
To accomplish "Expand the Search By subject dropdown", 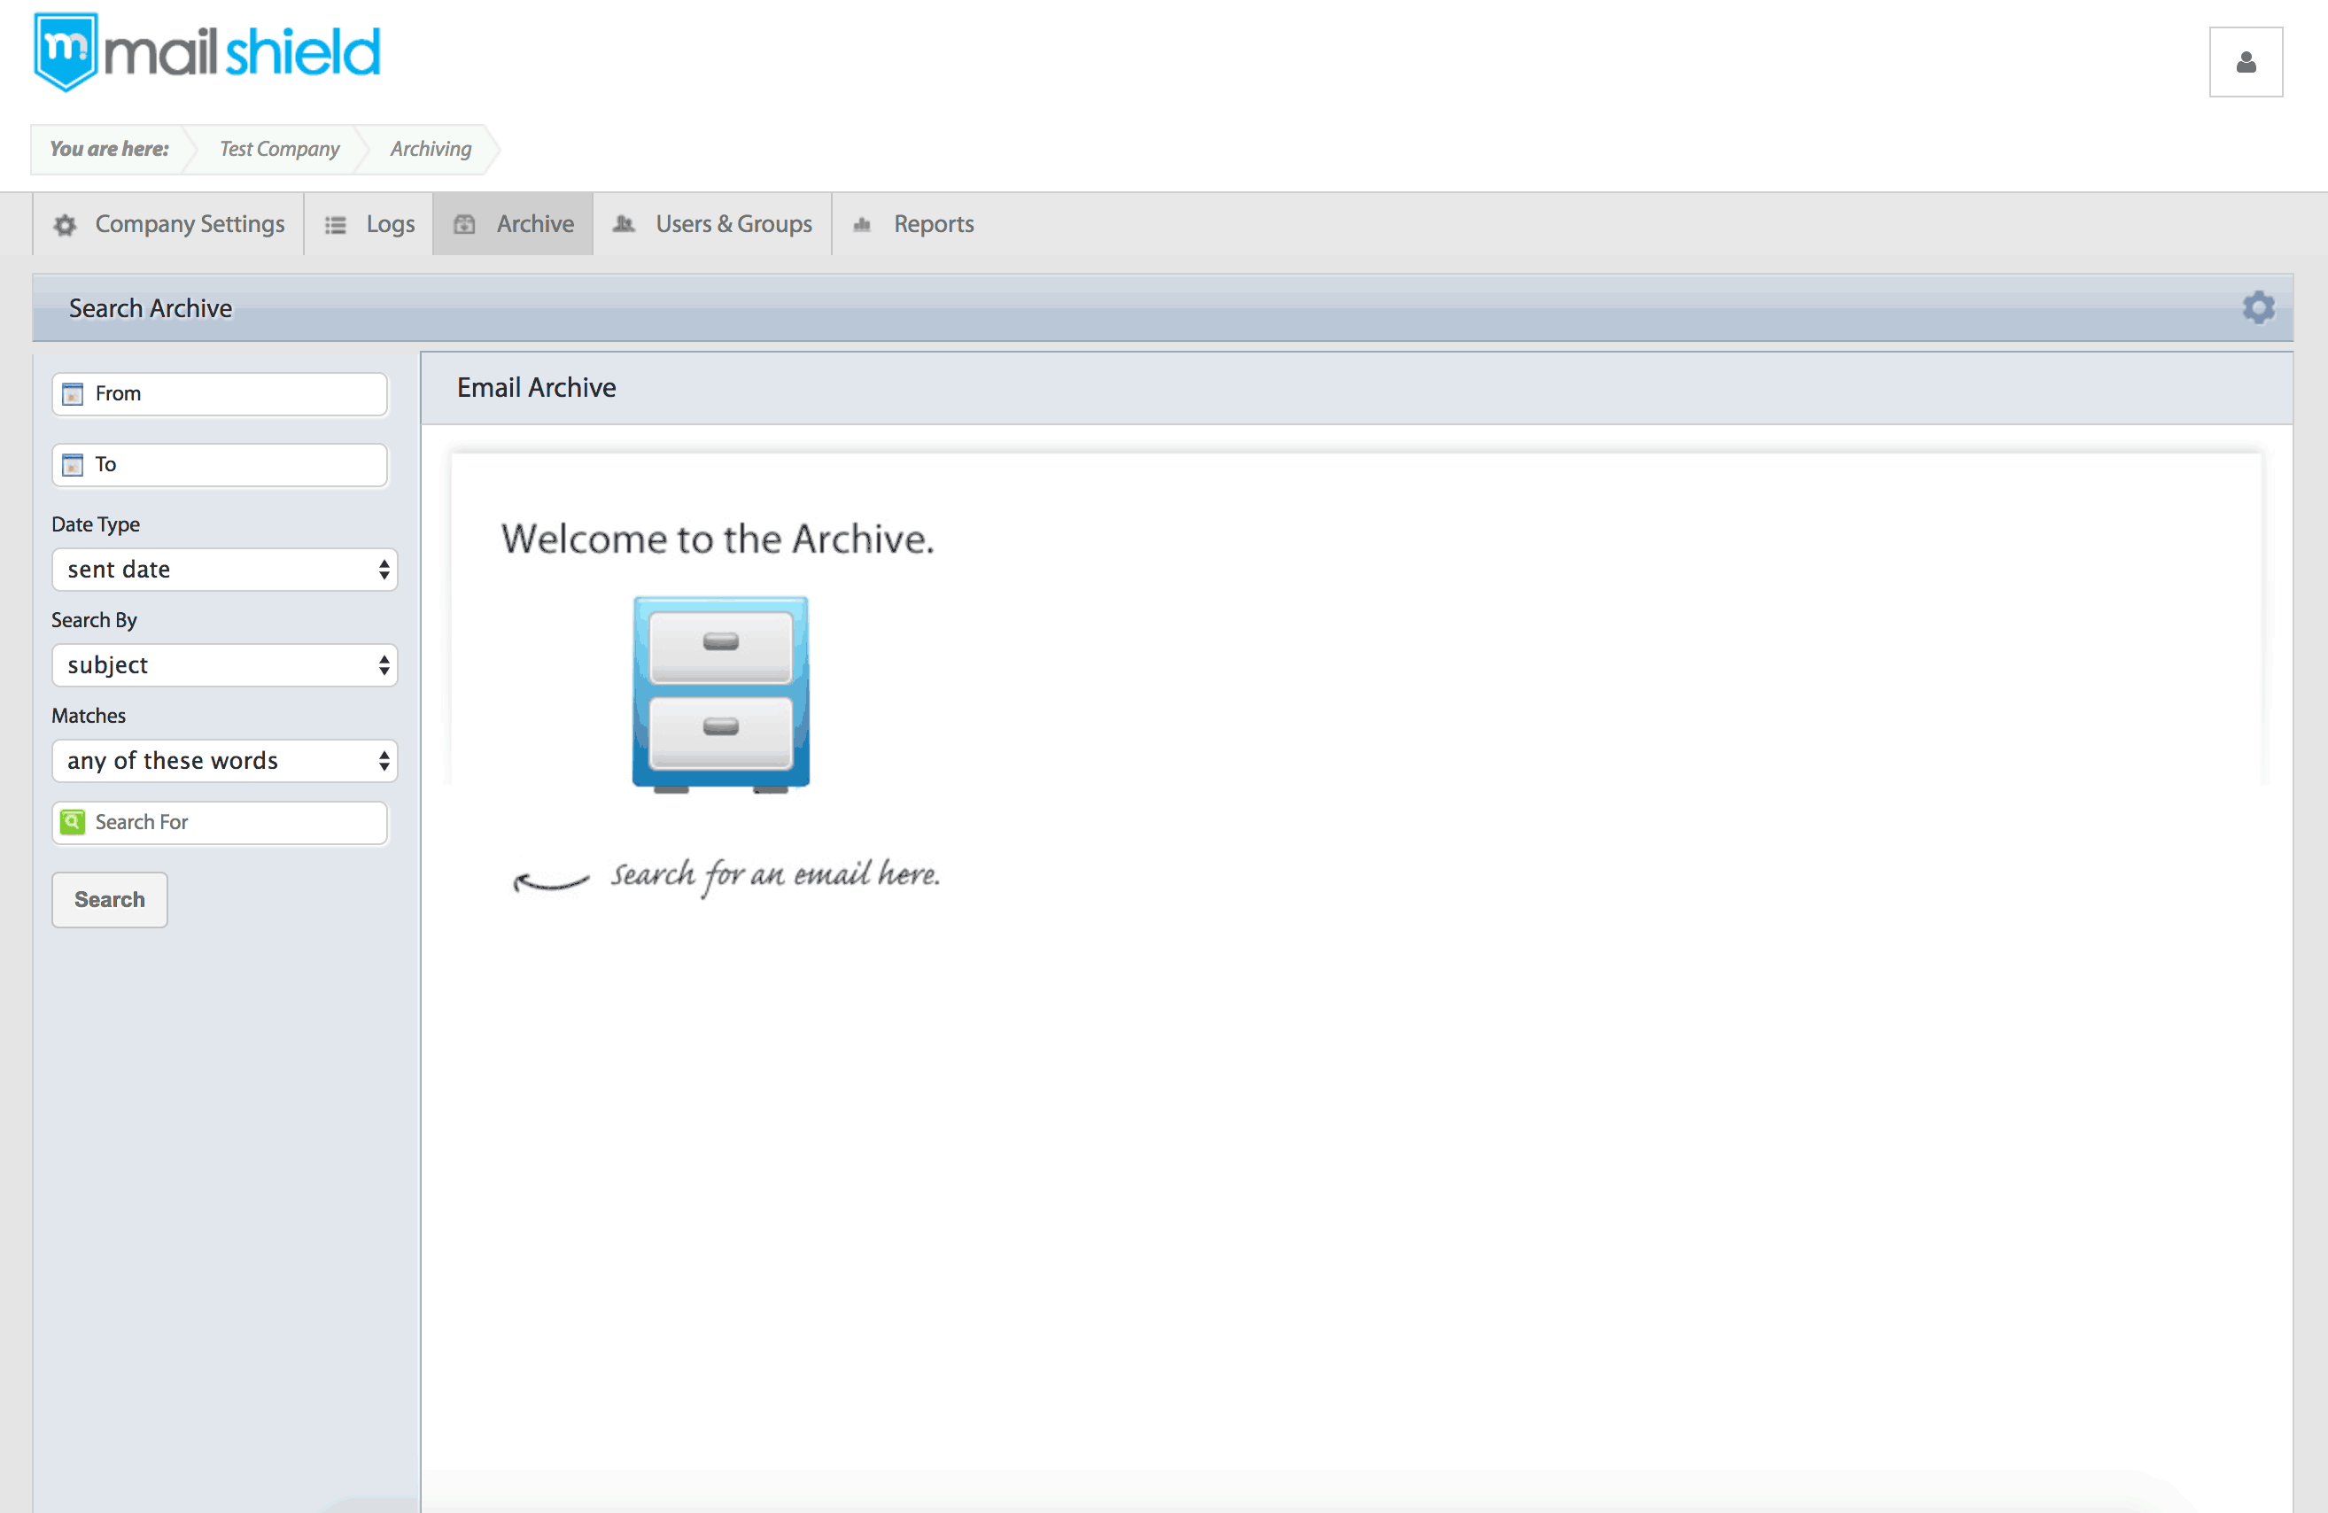I will click(x=225, y=665).
